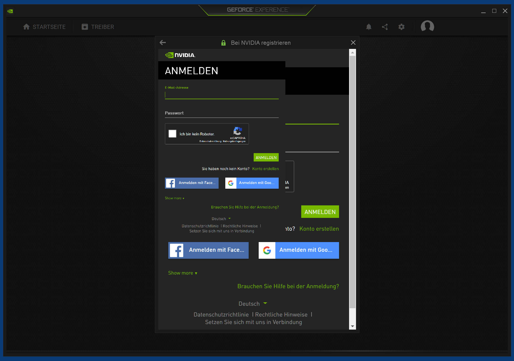This screenshot has width=514, height=361.
Task: Focus the E-Mail-Adresse input field
Action: [x=222, y=95]
